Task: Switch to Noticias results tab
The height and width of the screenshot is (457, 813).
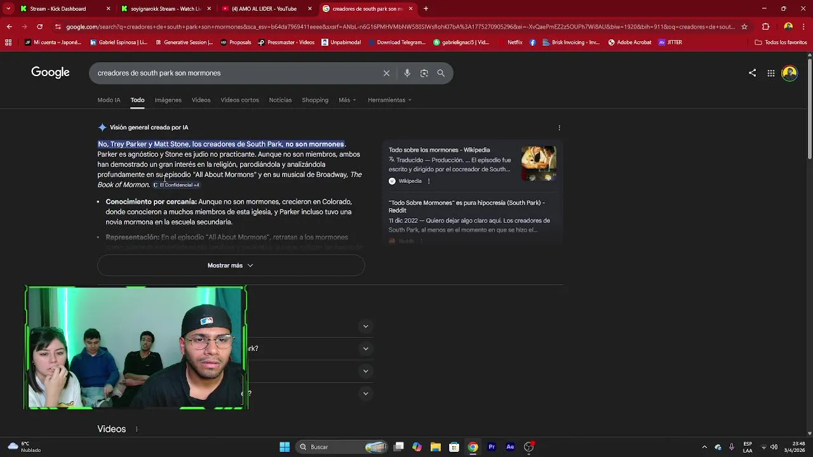Action: coord(280,100)
